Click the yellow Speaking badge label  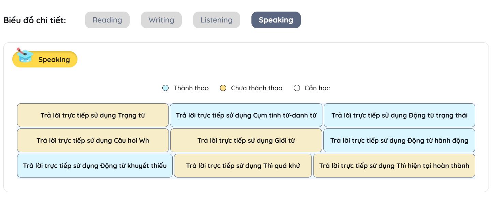click(54, 60)
